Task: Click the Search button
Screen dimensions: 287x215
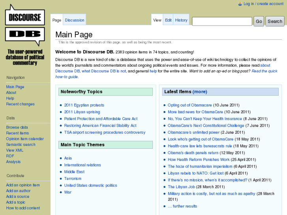Action: click(275, 21)
